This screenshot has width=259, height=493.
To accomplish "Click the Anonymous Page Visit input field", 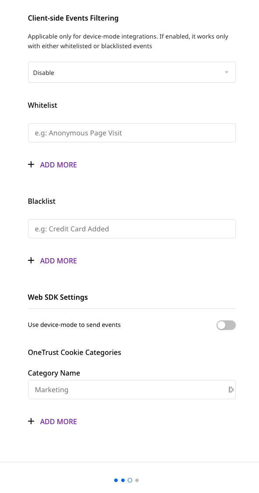I will point(131,133).
